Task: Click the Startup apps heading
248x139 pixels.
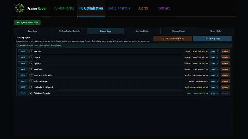Action: [x=23, y=38]
